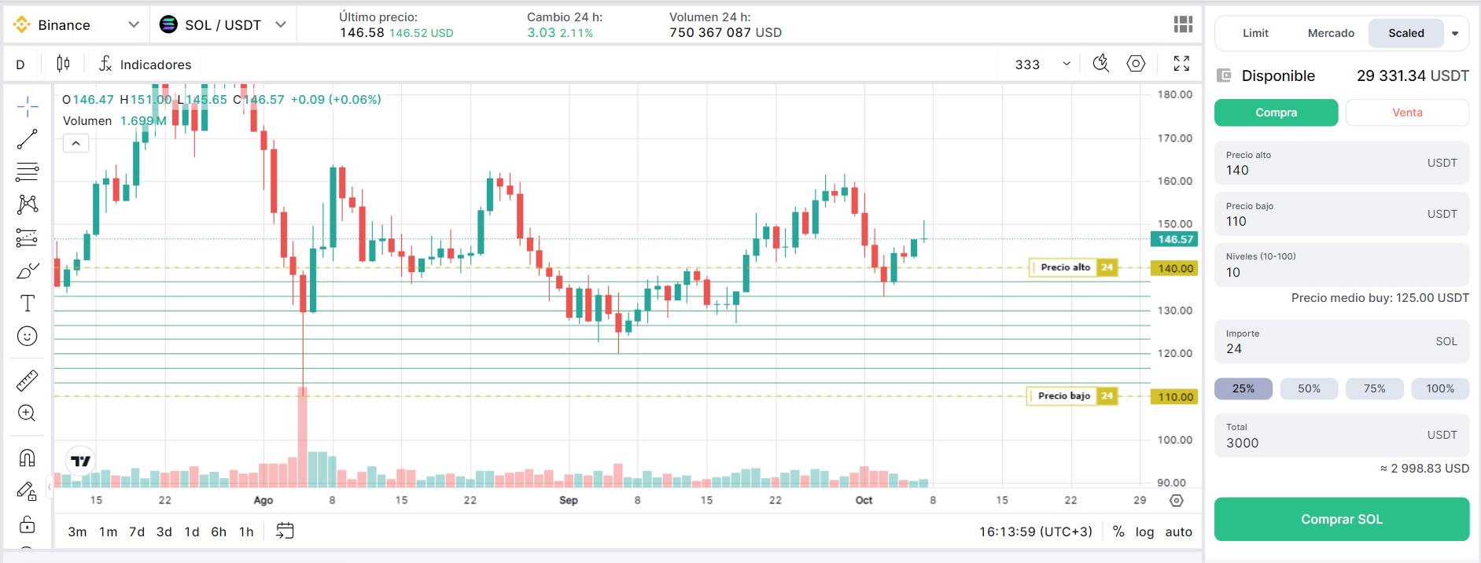Click the chart layout grid icon

pos(1183,24)
